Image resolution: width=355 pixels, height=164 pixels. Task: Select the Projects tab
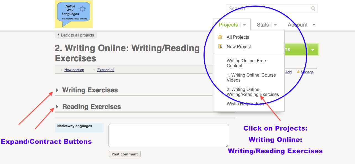point(228,25)
